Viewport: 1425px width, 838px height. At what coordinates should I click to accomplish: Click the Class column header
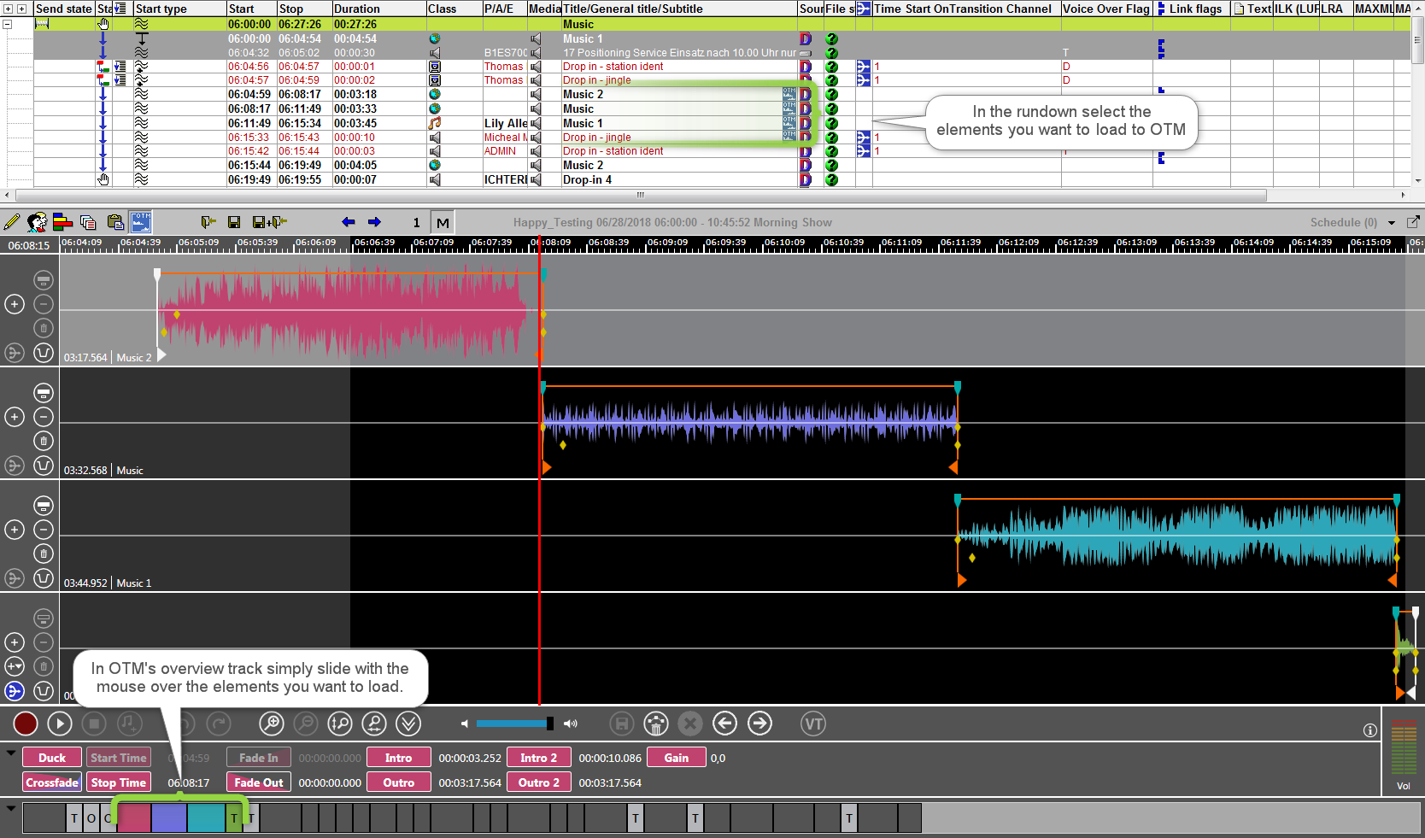(x=443, y=9)
